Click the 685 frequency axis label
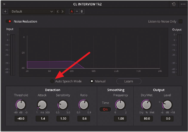188x132 pixels. click(x=93, y=71)
